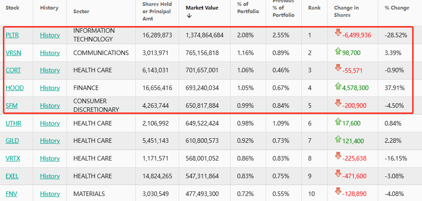
Task: Click the red down arrow in VRTX row
Action: coord(338,156)
